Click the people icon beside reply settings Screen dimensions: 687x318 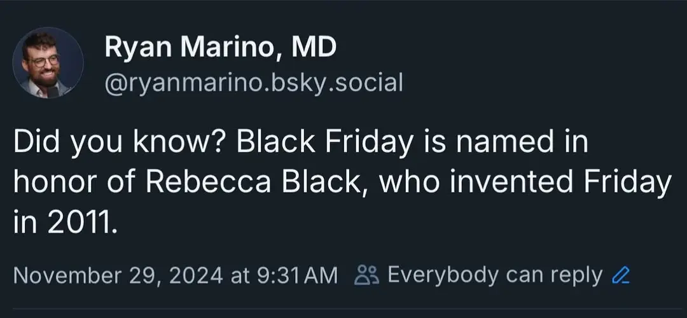366,275
